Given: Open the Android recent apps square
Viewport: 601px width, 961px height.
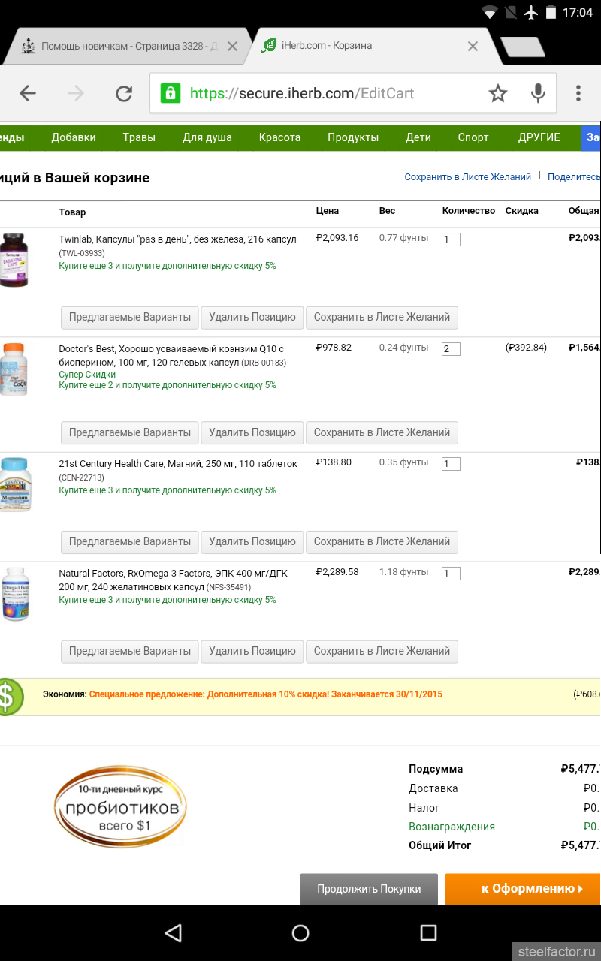Looking at the screenshot, I should coord(428,932).
